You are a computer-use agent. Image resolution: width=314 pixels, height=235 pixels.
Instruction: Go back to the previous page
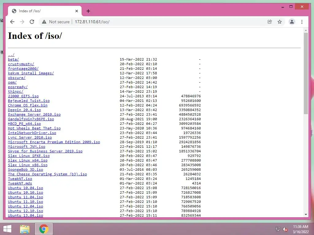[12, 22]
